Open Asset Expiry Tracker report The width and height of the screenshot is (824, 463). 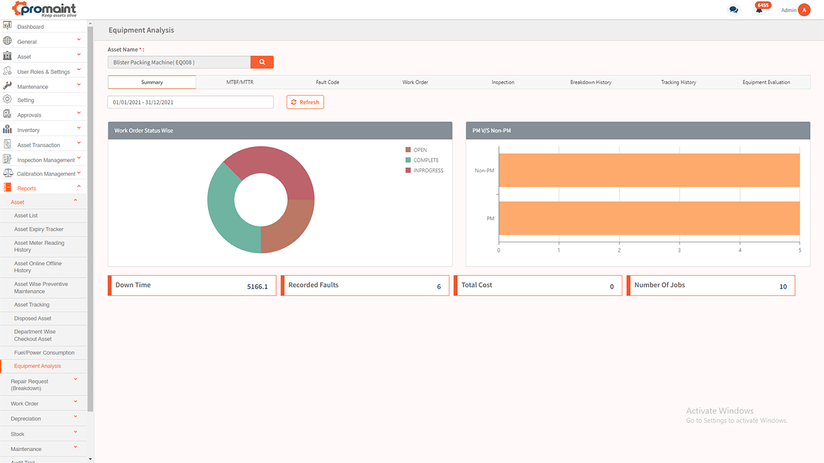click(x=39, y=230)
